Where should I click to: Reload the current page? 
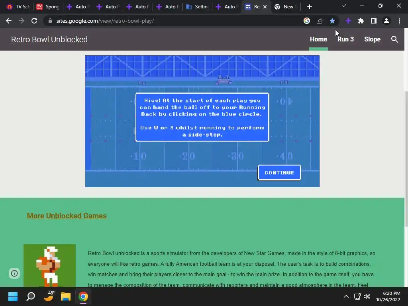[x=34, y=21]
